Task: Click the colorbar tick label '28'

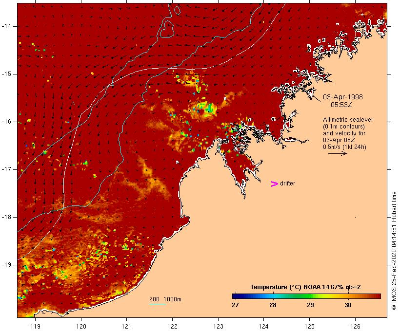Action: 273,305
